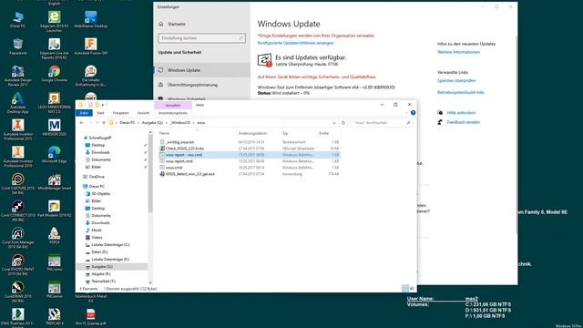Click Konfigurierte Updaterichtlinien anzeigen link
The height and width of the screenshot is (328, 583).
click(x=295, y=43)
